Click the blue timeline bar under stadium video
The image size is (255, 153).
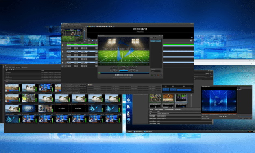coord(124,73)
